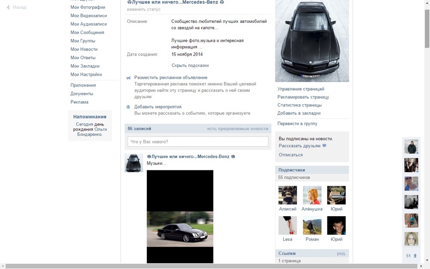Open Документы in left menu
Image resolution: width=430 pixels, height=269 pixels.
point(82,94)
